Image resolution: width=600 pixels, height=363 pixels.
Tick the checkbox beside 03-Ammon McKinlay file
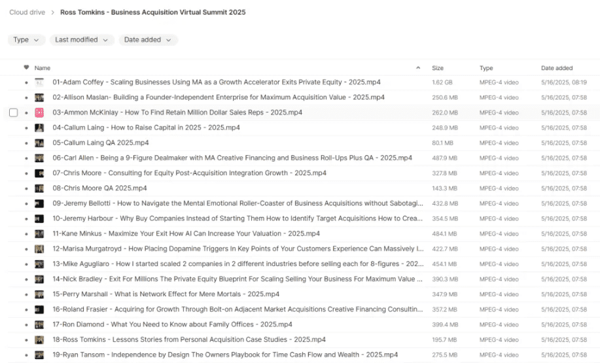coord(13,112)
